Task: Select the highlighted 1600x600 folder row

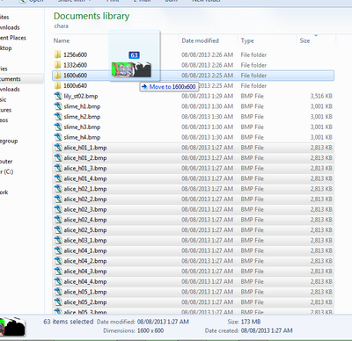Action: point(193,76)
